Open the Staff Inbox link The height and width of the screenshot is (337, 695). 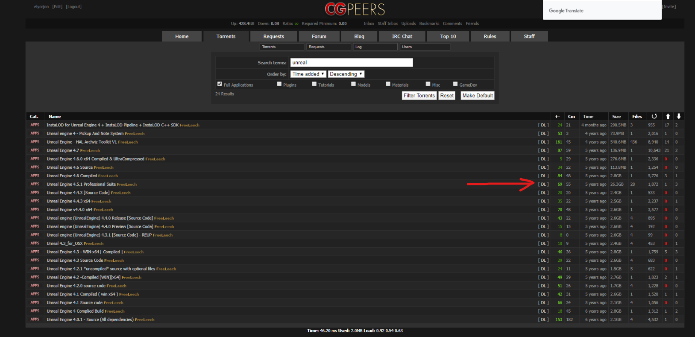coord(387,23)
